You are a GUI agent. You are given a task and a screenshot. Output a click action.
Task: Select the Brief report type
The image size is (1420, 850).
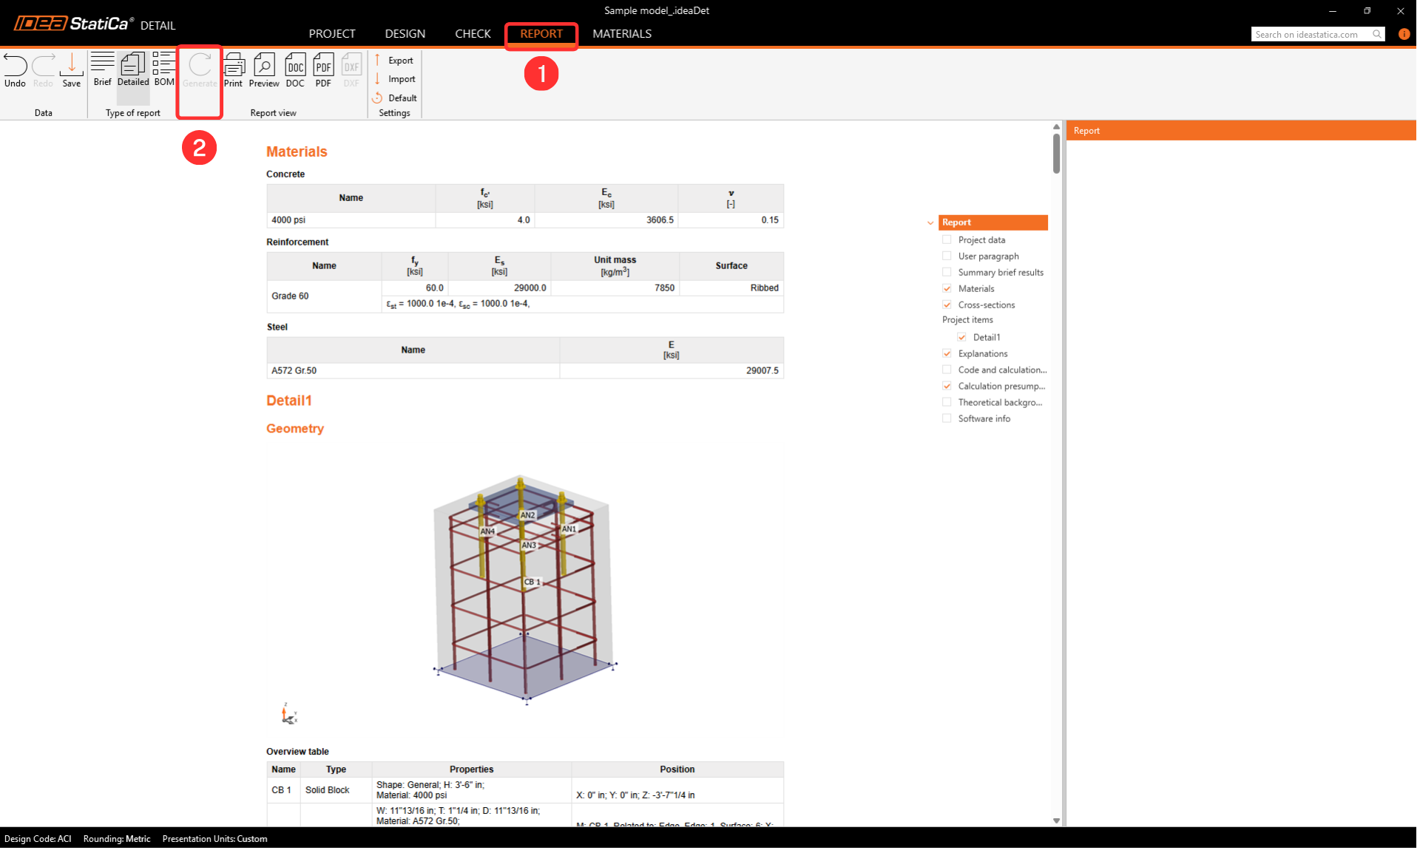(x=102, y=67)
